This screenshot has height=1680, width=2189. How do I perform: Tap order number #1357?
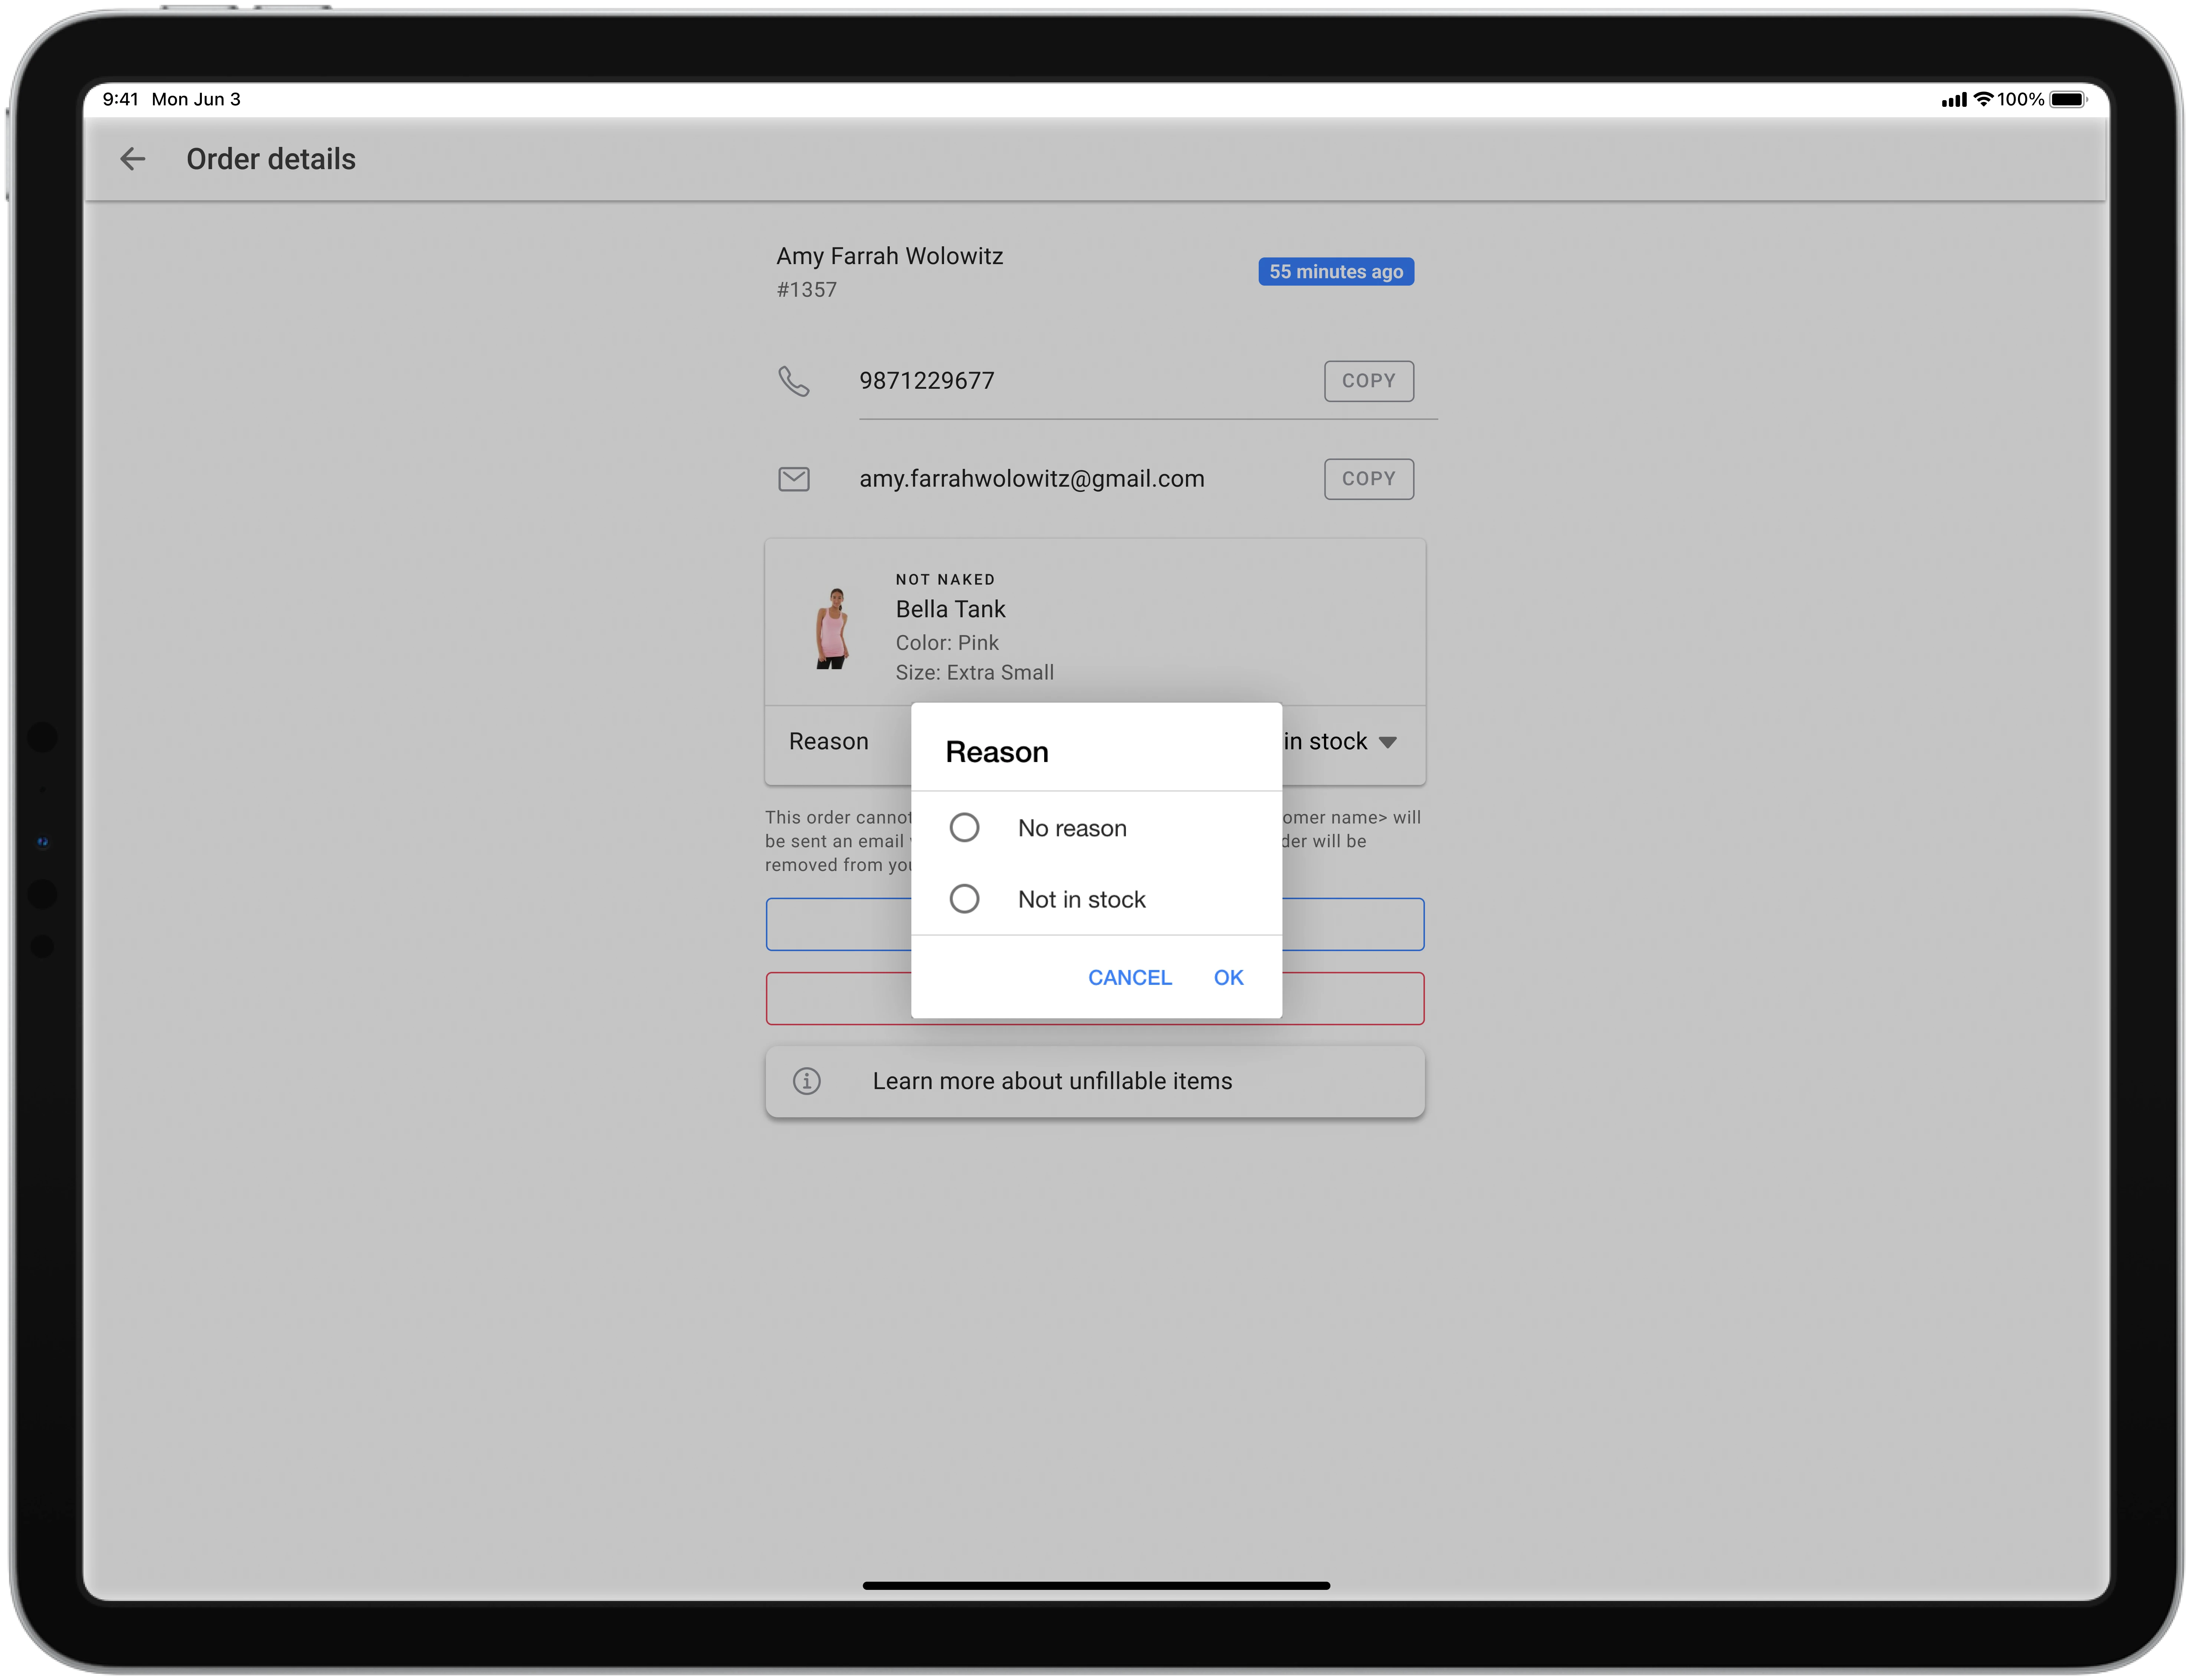(806, 290)
